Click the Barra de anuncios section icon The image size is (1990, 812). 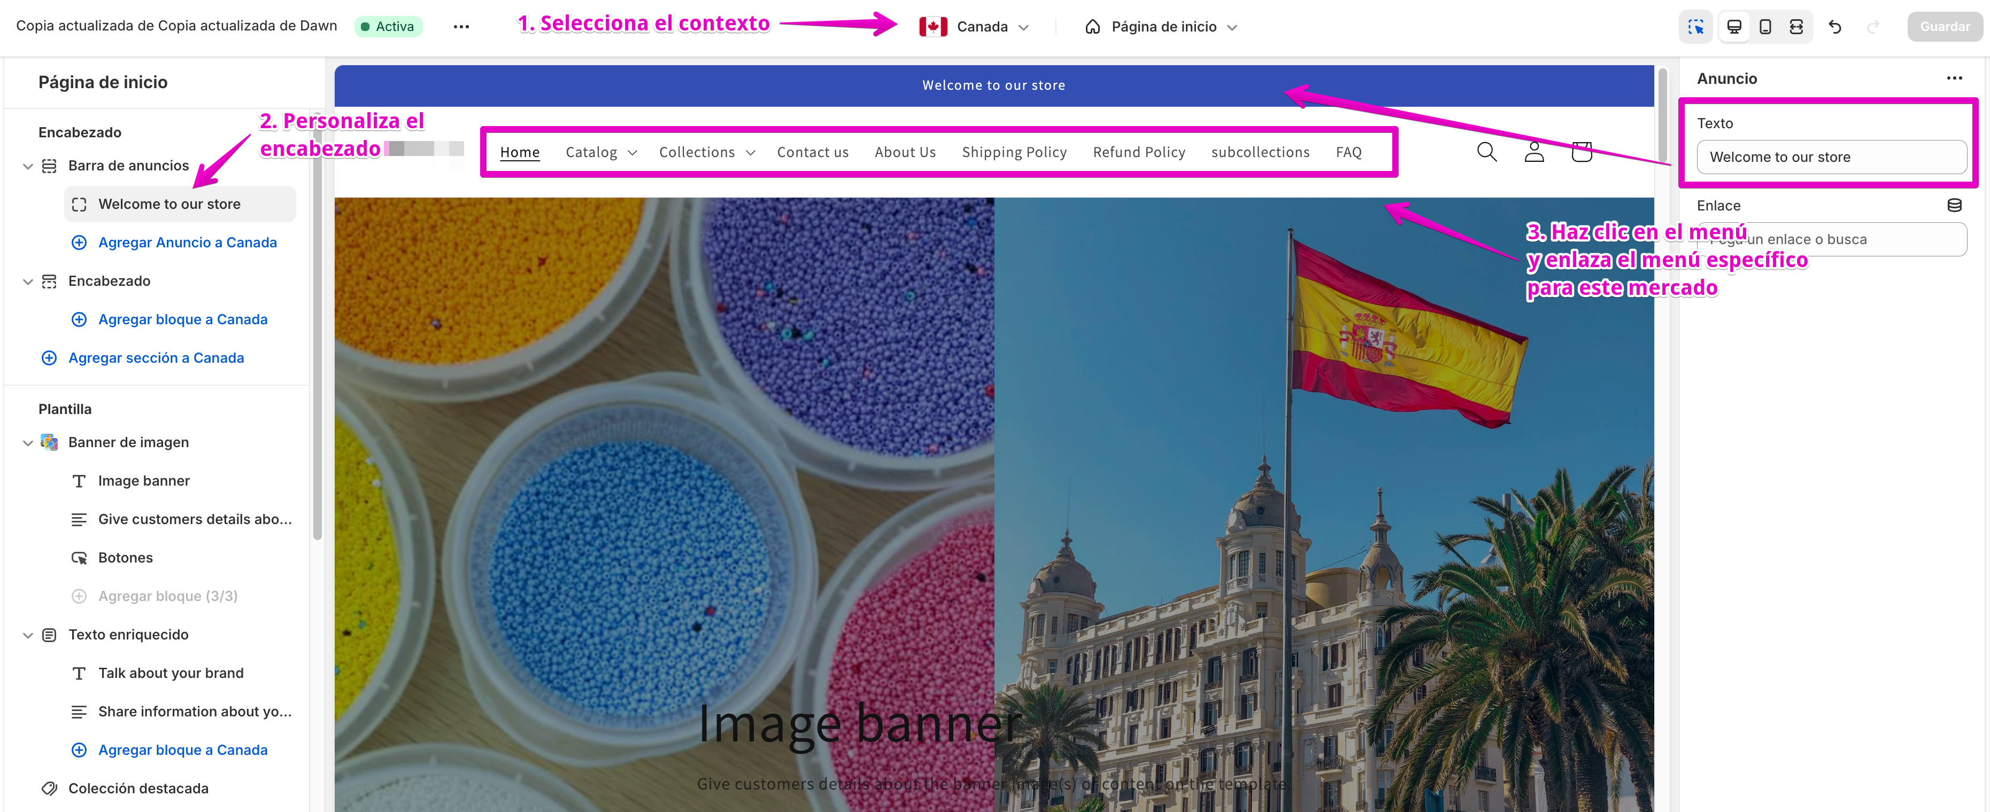49,166
